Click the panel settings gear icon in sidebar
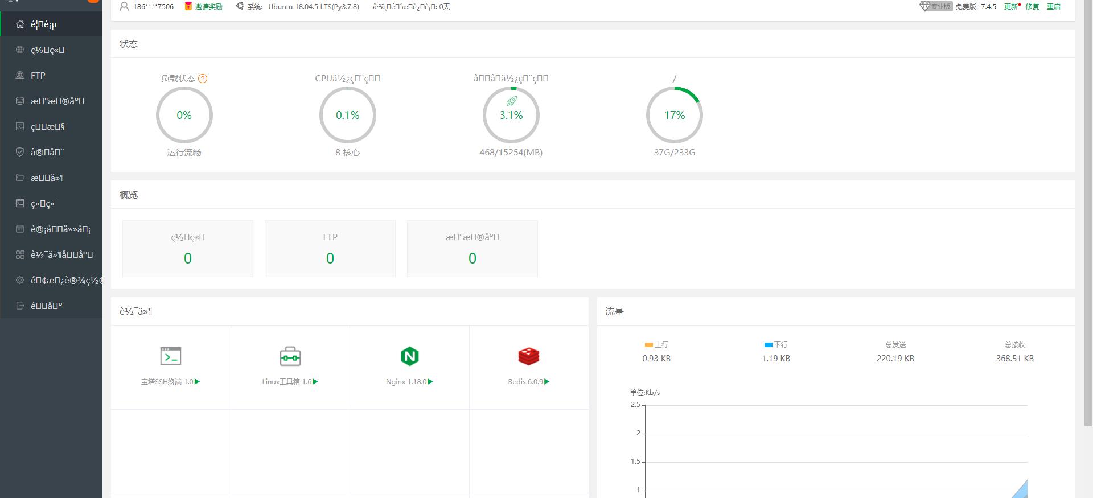 (20, 280)
